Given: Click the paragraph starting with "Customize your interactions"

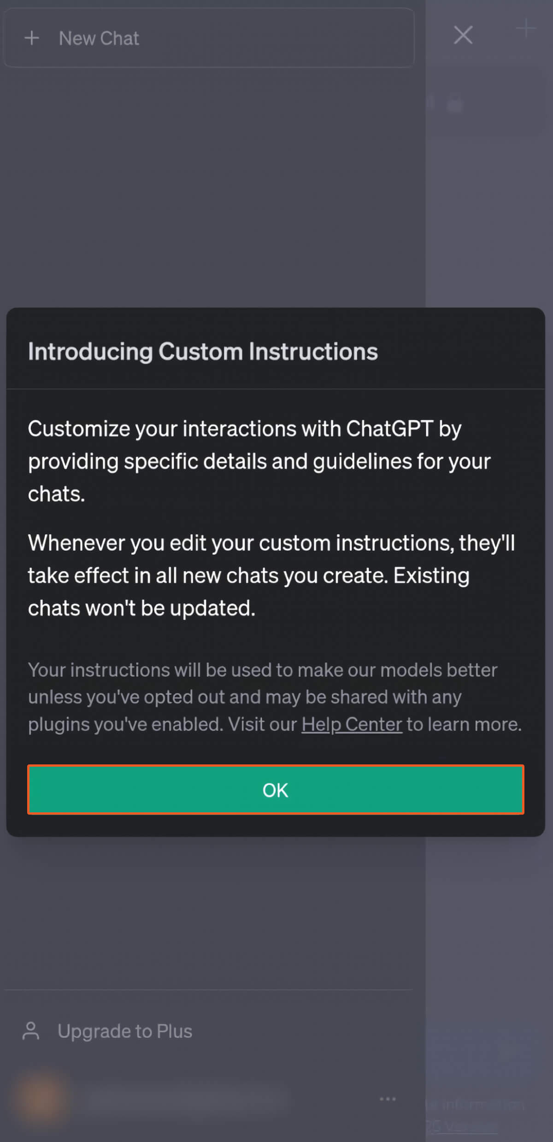Looking at the screenshot, I should coord(258,461).
